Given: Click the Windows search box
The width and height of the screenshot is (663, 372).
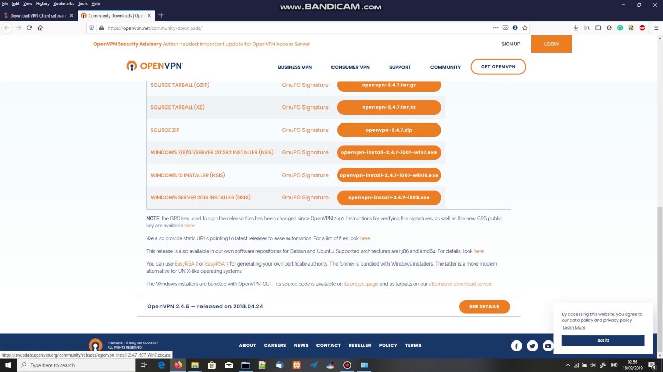Looking at the screenshot, I should pyautogui.click(x=76, y=365).
